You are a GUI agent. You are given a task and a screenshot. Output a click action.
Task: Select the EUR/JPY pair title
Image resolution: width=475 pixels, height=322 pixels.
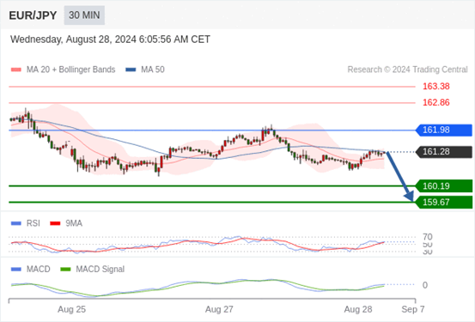click(x=33, y=15)
